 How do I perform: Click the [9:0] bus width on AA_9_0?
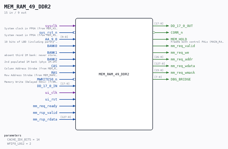pyautogui.click(x=64, y=37)
